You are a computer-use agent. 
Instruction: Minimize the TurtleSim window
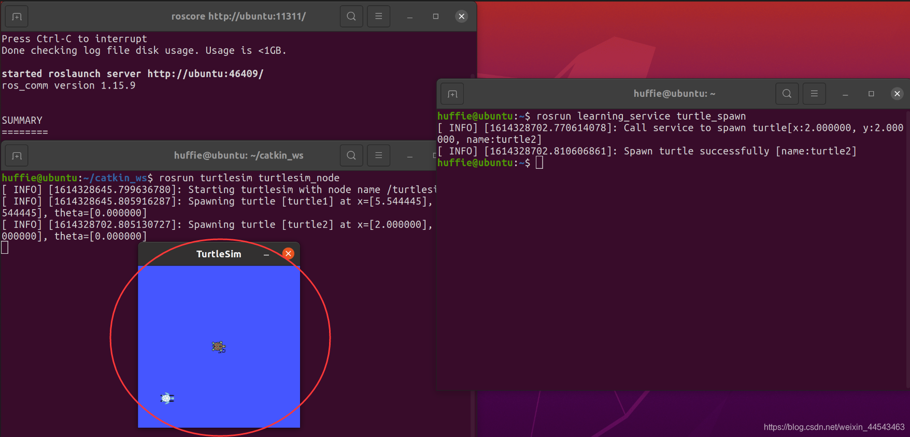pos(266,254)
